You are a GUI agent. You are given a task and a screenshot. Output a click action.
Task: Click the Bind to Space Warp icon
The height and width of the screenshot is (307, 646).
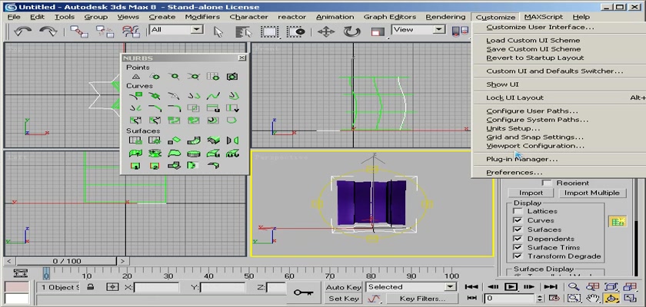pos(131,31)
